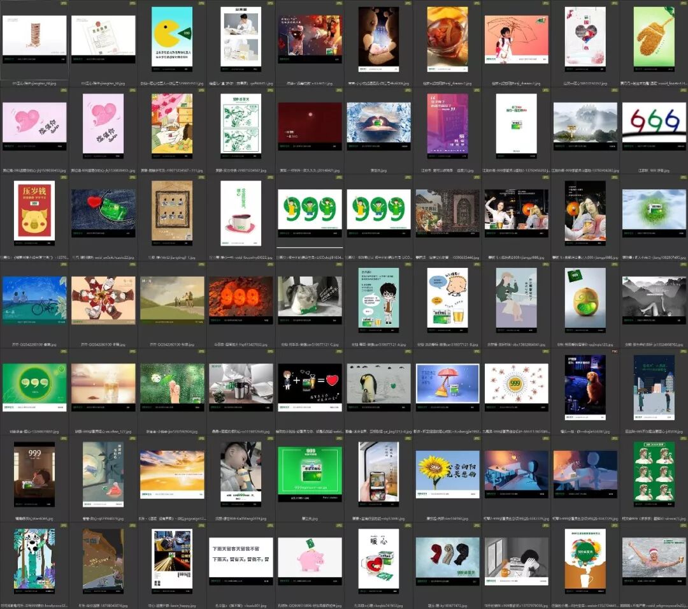Click the sunflower with calligraphy thumbnail

pos(448,474)
